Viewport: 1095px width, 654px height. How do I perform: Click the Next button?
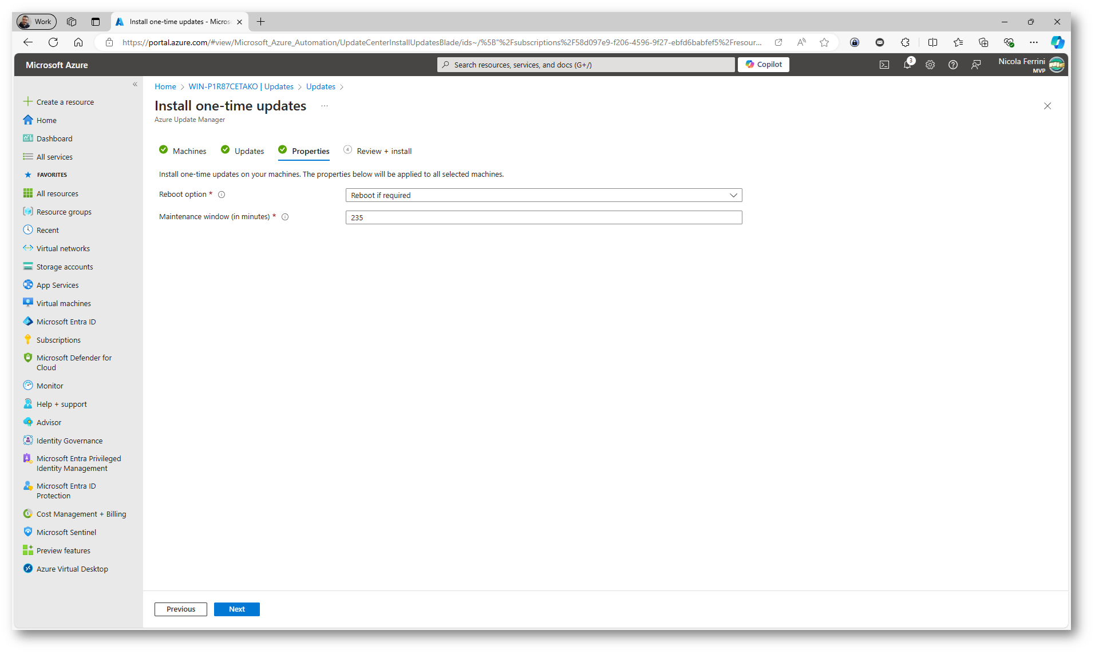click(x=237, y=609)
